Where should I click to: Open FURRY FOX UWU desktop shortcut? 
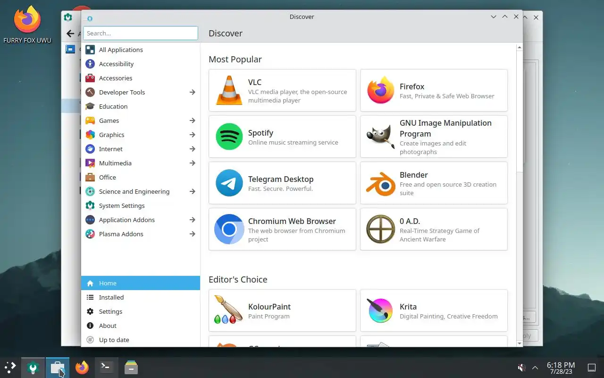coord(27,25)
